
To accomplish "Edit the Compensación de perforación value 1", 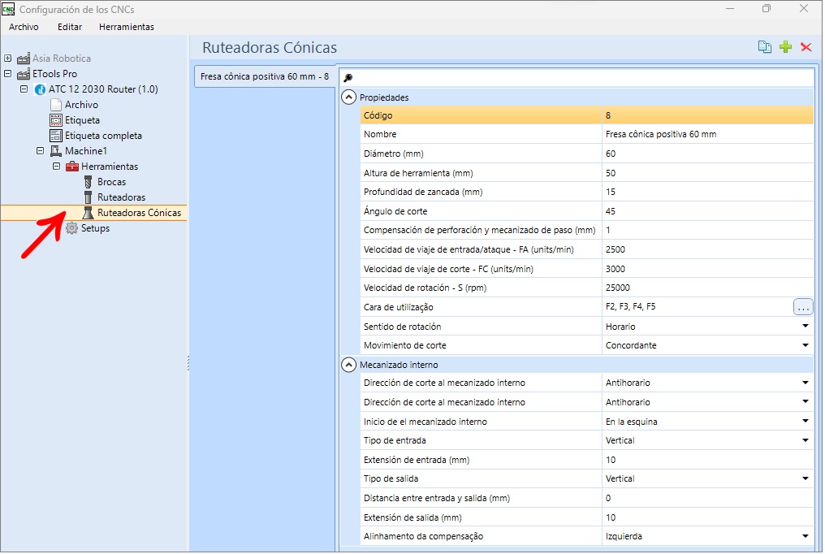I will [708, 230].
